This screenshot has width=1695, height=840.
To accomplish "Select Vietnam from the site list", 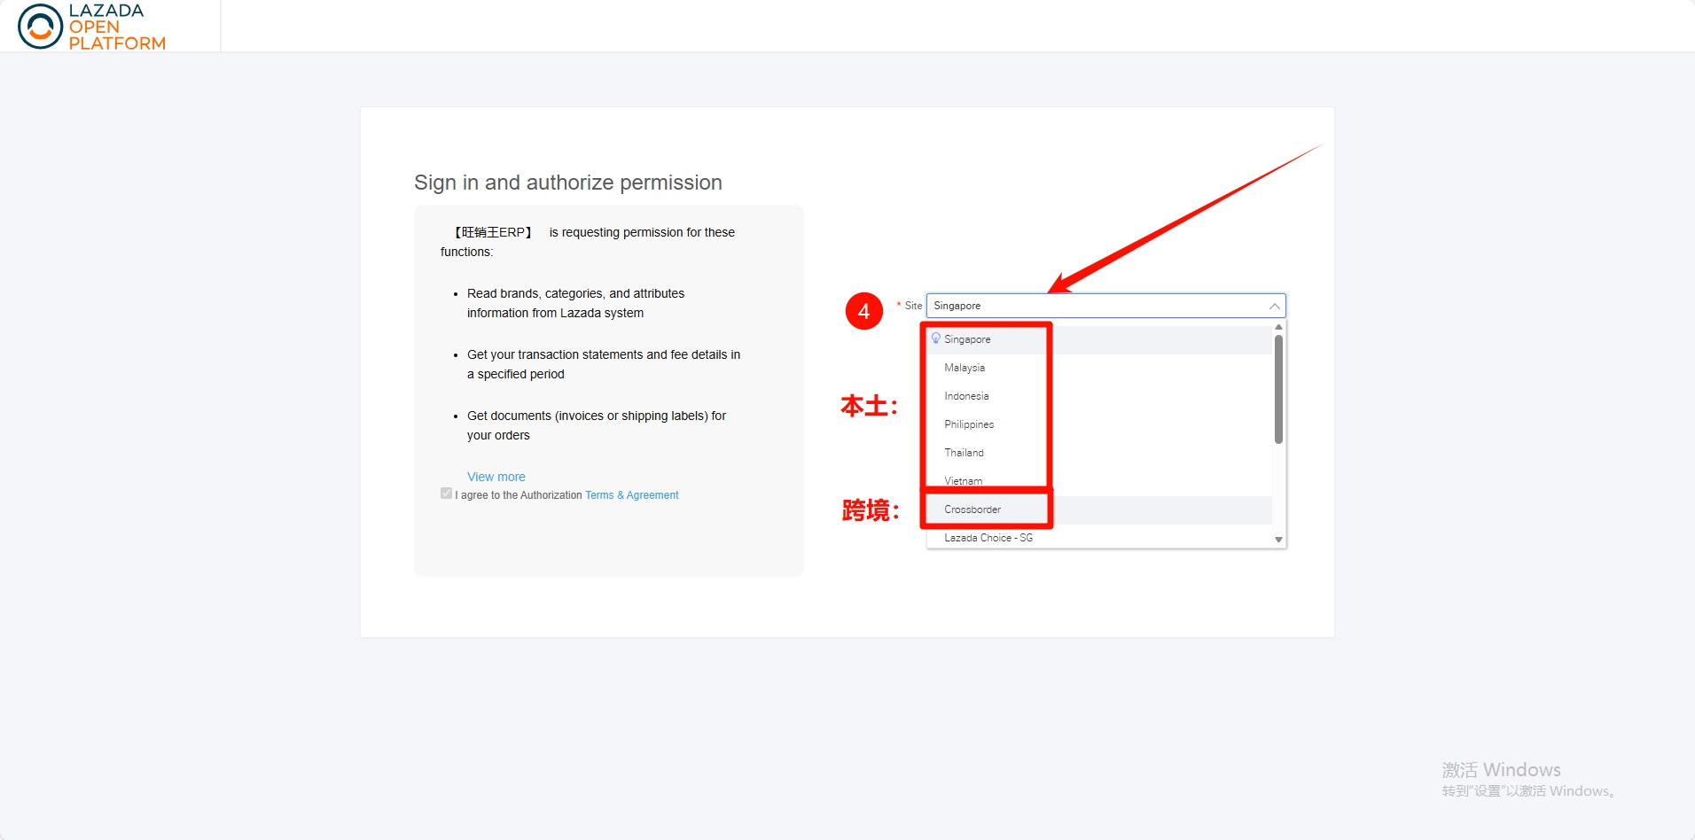I will pos(963,481).
